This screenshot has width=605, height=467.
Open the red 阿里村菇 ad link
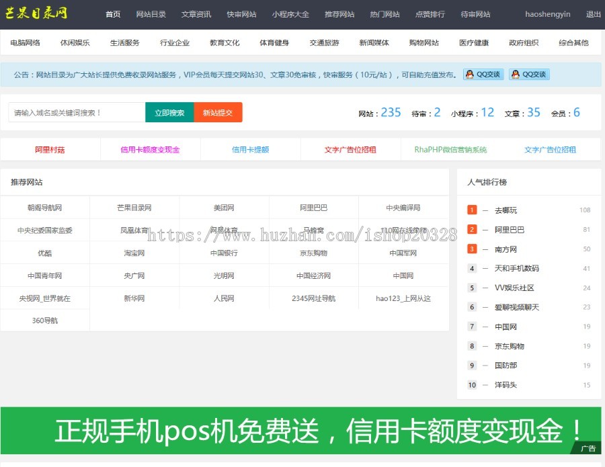50,150
